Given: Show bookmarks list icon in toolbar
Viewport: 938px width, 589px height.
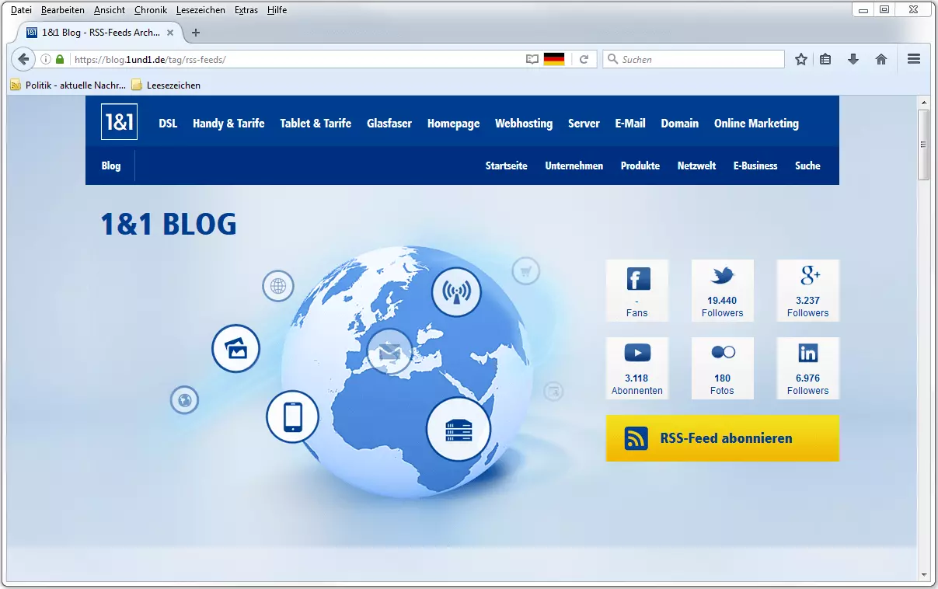Looking at the screenshot, I should coord(826,59).
